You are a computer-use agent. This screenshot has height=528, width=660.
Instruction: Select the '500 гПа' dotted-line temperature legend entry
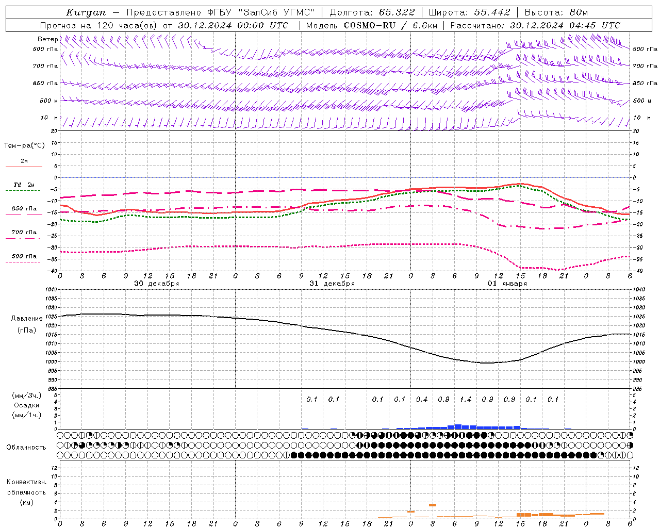24,256
